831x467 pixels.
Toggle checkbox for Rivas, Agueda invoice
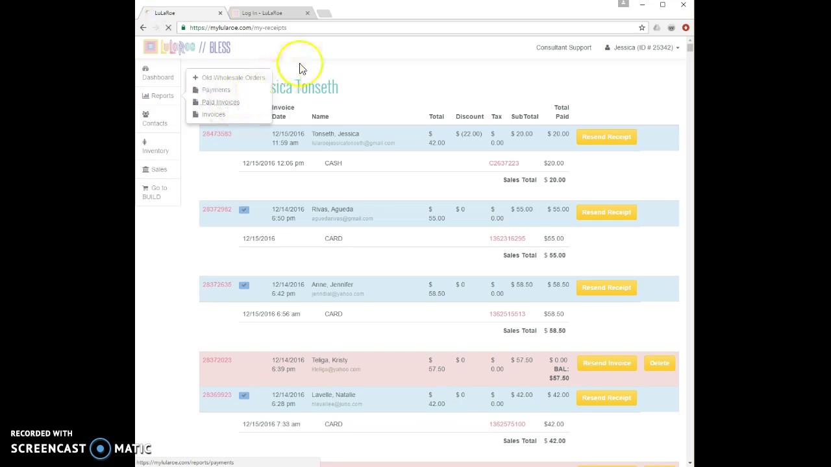tap(243, 210)
